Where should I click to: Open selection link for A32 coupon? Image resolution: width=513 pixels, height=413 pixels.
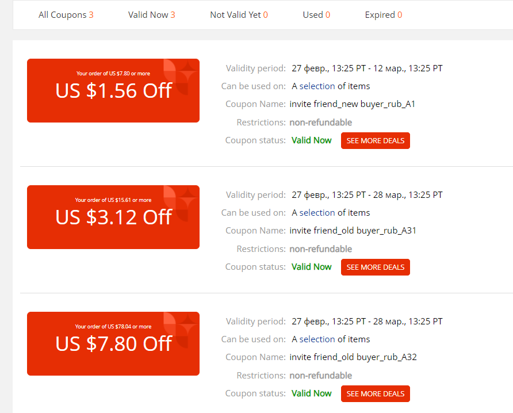click(317, 339)
